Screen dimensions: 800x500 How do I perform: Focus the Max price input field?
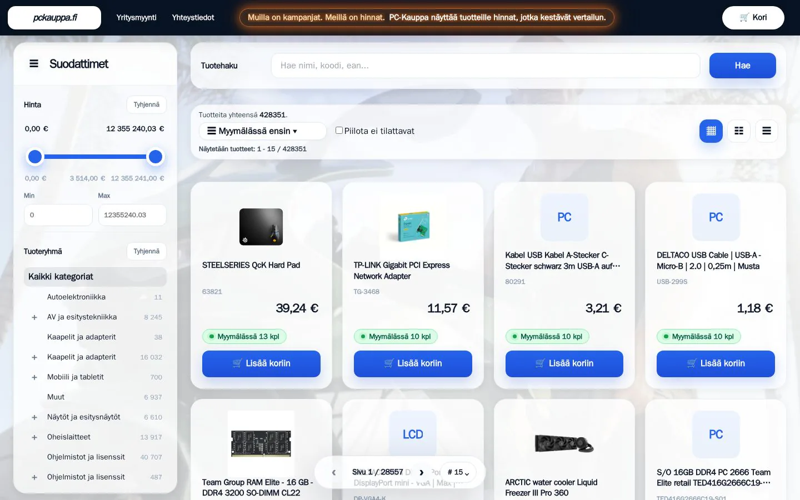coord(132,215)
